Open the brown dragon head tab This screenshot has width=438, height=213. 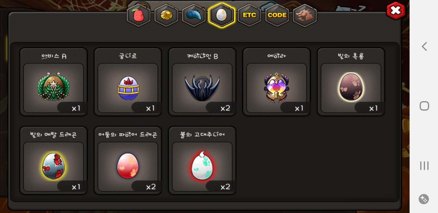pos(305,15)
